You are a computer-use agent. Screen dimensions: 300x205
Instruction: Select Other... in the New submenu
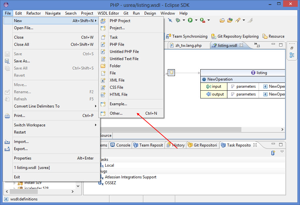coord(132,113)
